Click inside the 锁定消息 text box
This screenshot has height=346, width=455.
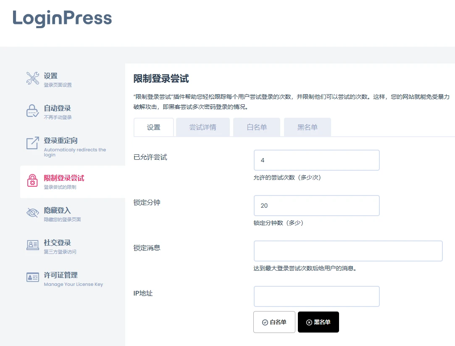tap(348, 251)
